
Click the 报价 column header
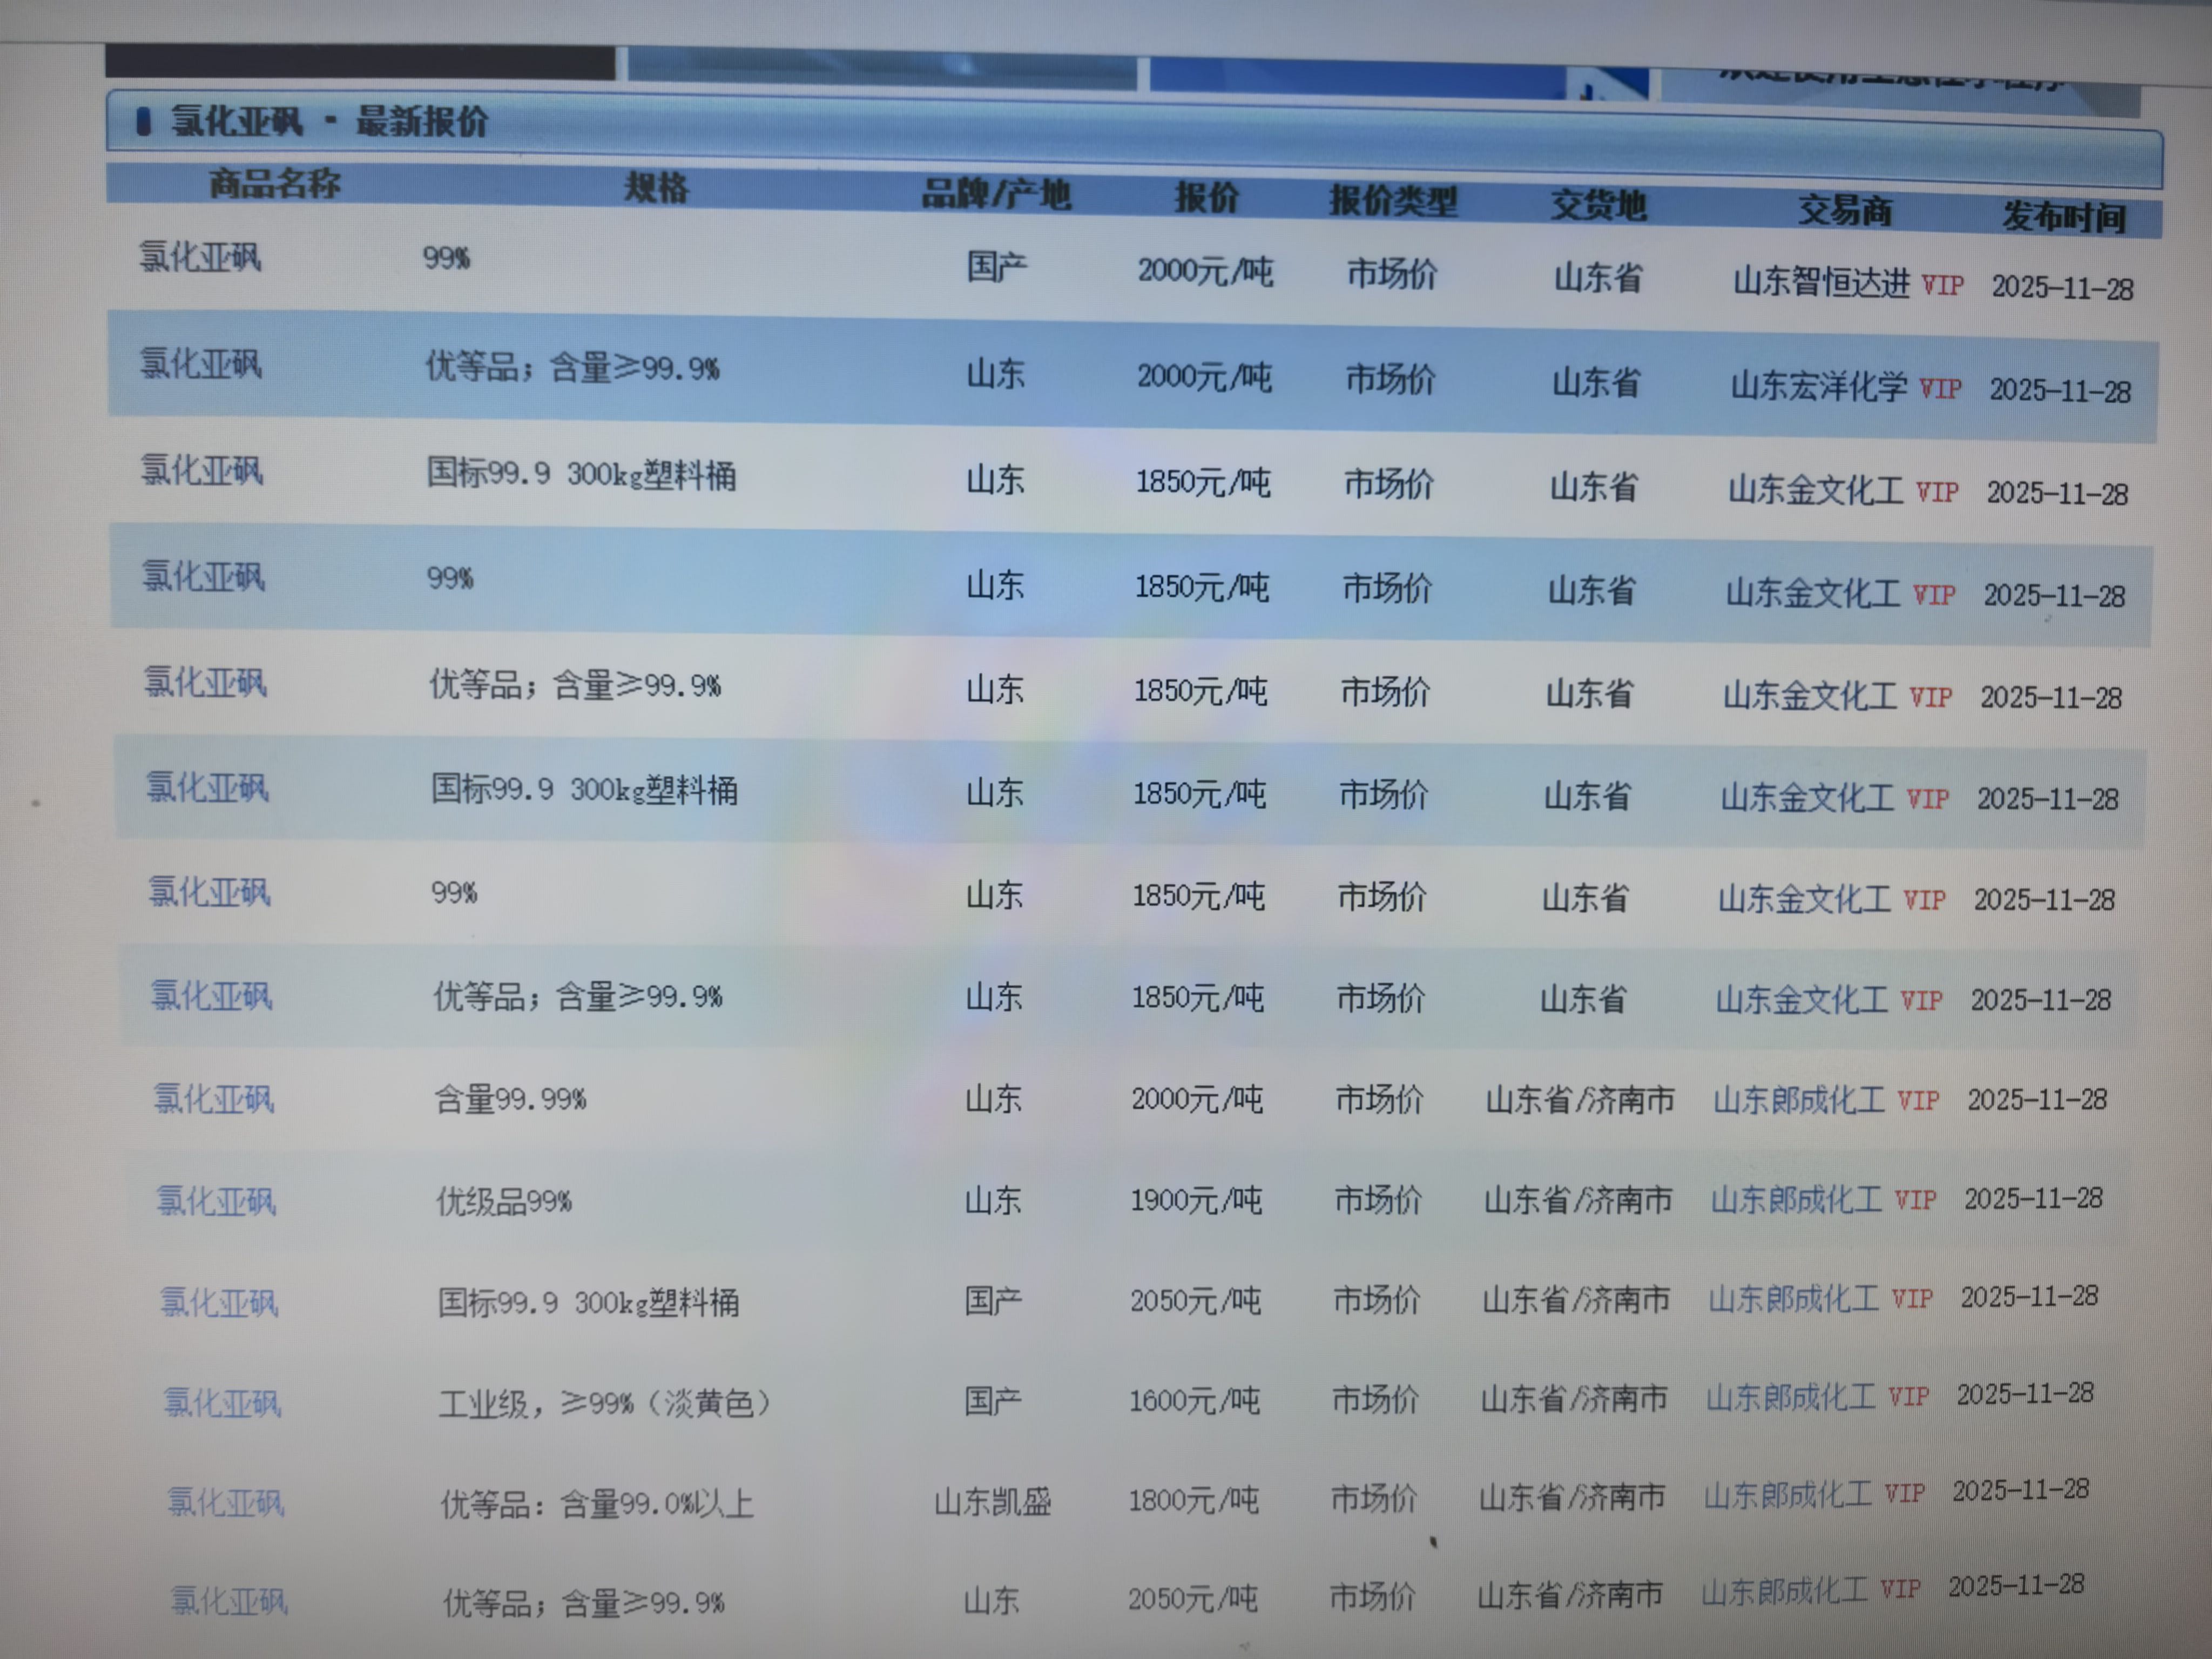point(1206,198)
